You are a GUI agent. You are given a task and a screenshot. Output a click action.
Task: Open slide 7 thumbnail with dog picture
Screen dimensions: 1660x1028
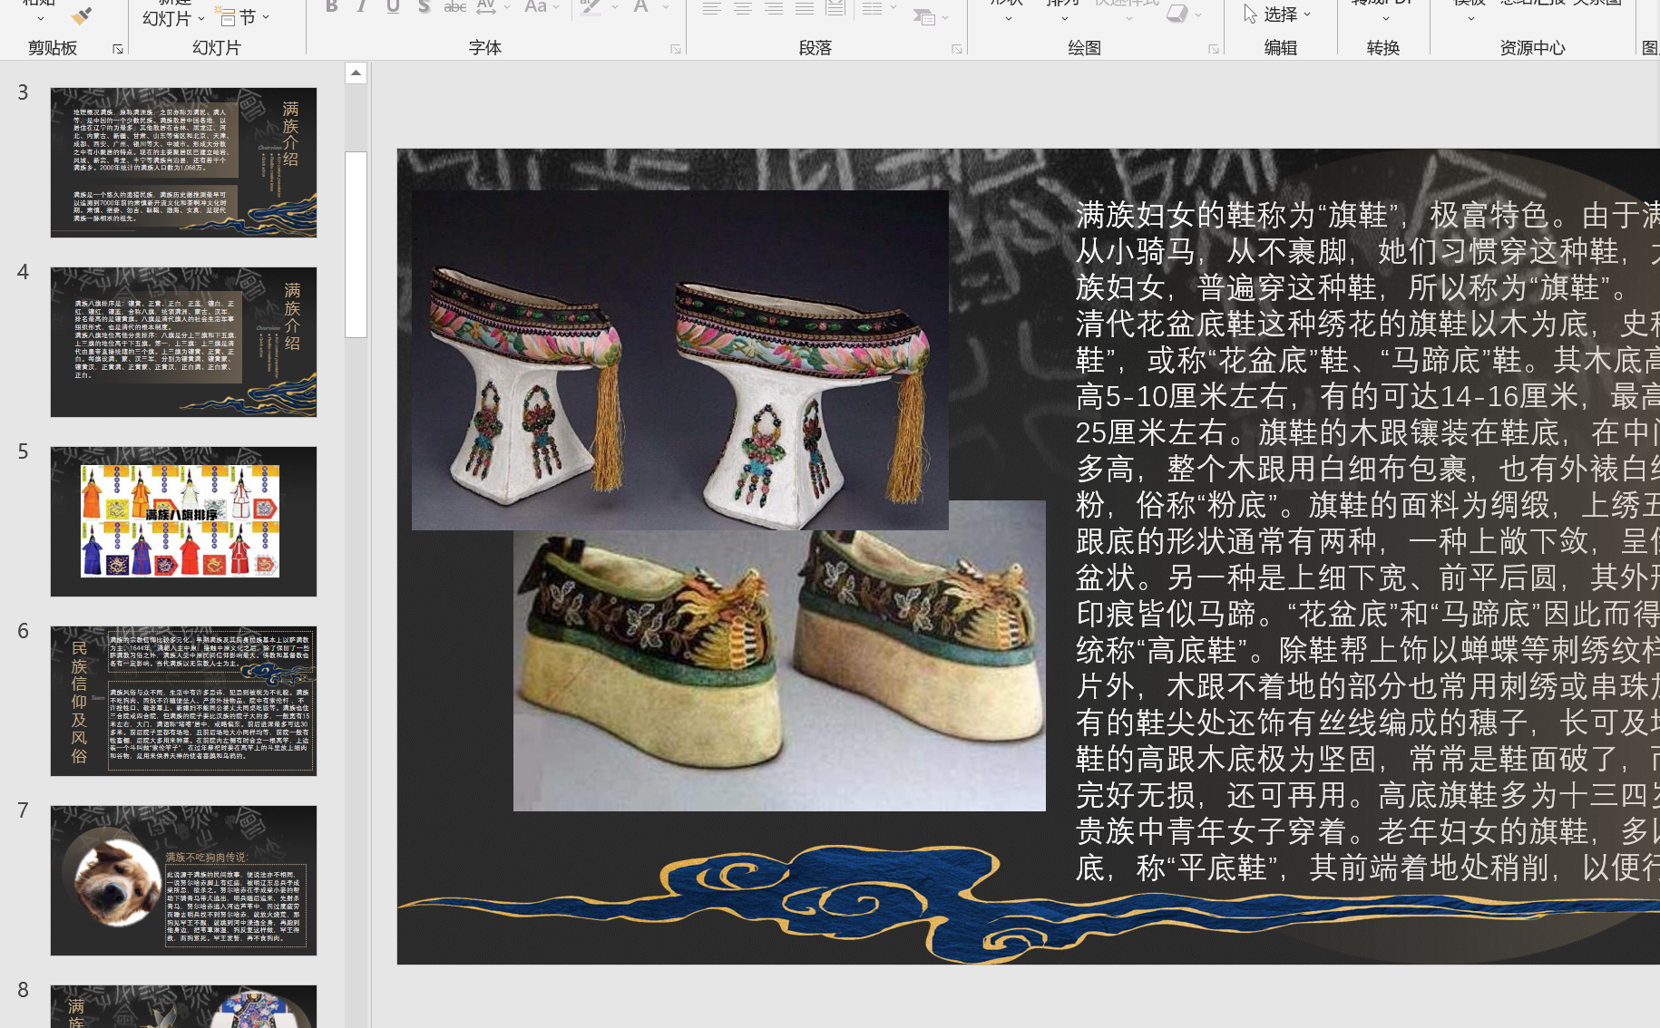pos(183,880)
